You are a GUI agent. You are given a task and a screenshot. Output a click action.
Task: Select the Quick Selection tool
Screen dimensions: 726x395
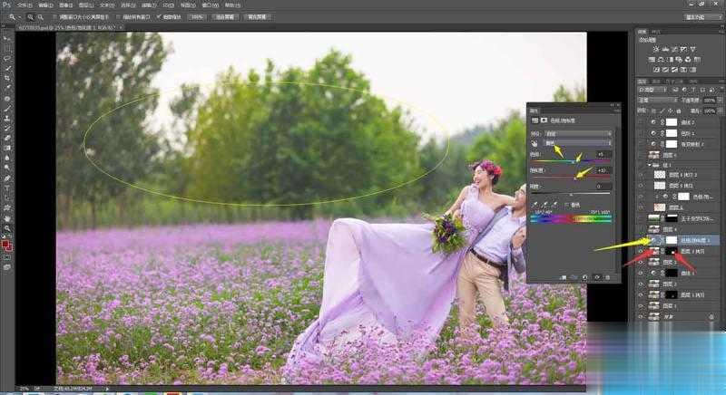coord(7,68)
